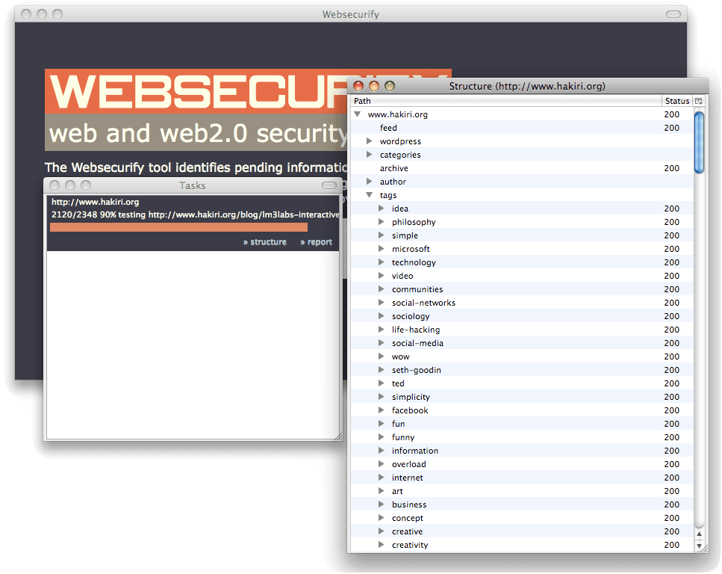The width and height of the screenshot is (722, 574).
Task: Select the video tag row
Action: click(522, 276)
